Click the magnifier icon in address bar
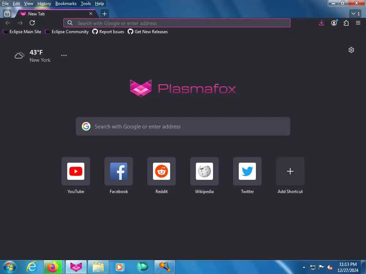 click(70, 23)
